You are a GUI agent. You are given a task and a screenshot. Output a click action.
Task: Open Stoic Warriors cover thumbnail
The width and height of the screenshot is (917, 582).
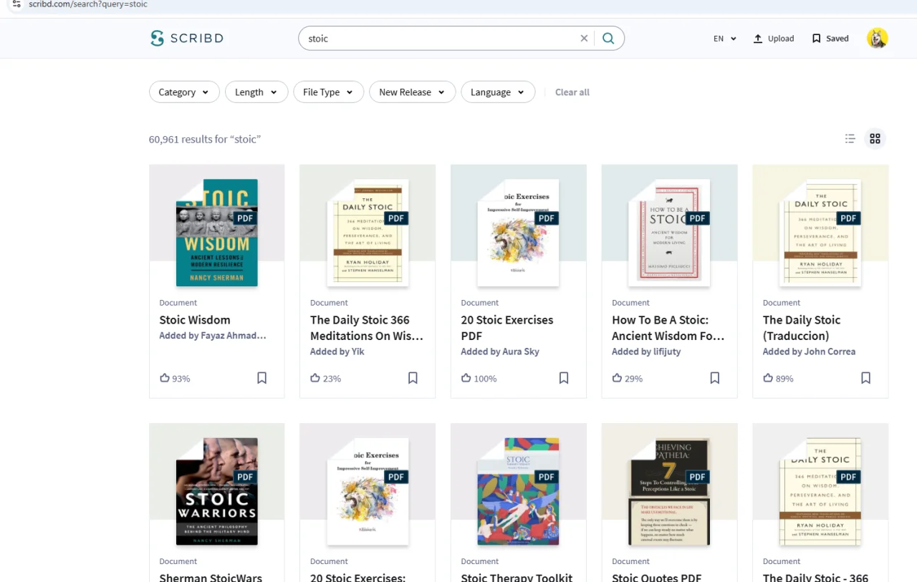click(217, 491)
